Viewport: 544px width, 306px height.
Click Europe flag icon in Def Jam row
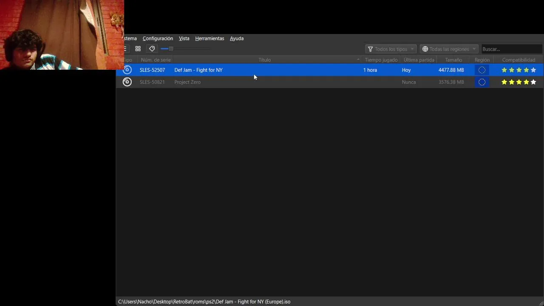pos(482,70)
